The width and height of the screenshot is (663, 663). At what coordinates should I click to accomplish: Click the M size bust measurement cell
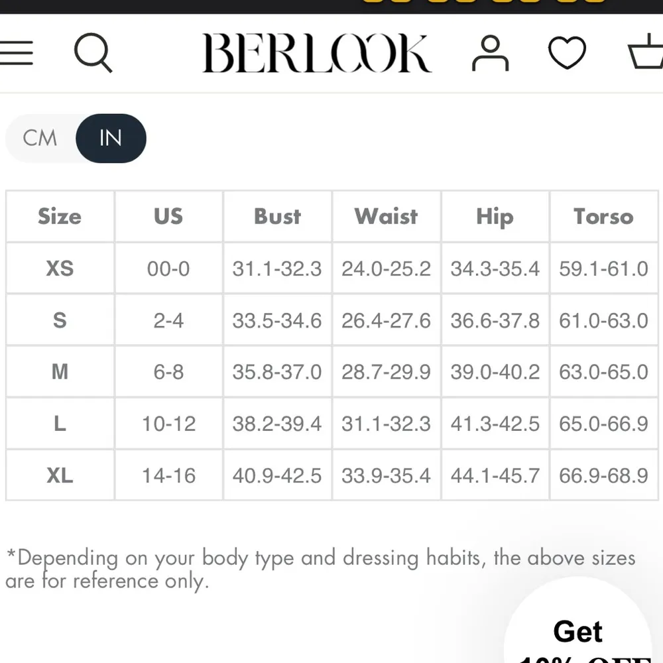[277, 372]
